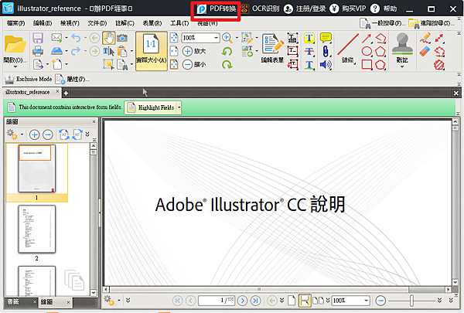
Task: Expand the open file (開啟) dropdown arrow
Action: pyautogui.click(x=15, y=67)
